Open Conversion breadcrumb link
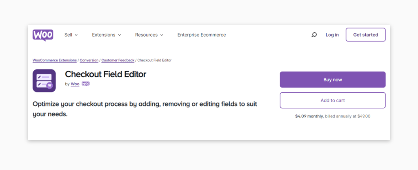The height and width of the screenshot is (170, 418). pos(89,60)
